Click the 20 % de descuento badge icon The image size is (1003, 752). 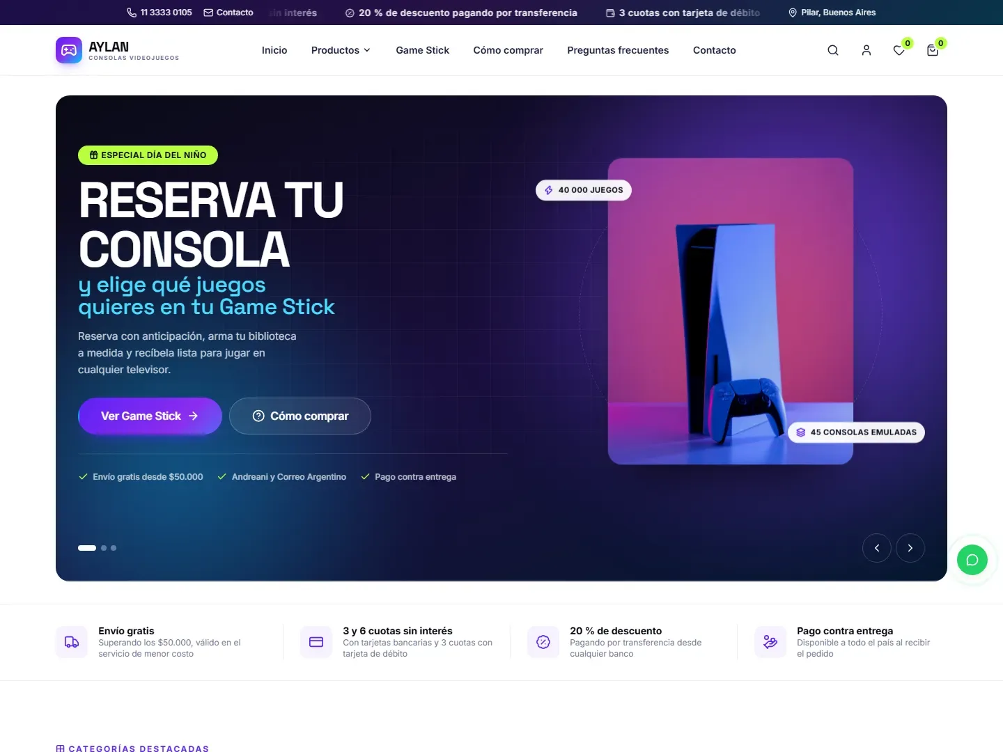pyautogui.click(x=543, y=642)
